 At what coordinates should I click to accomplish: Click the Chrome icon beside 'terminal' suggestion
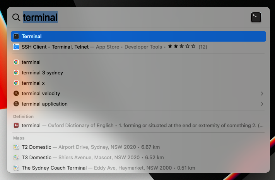pyautogui.click(x=16, y=62)
